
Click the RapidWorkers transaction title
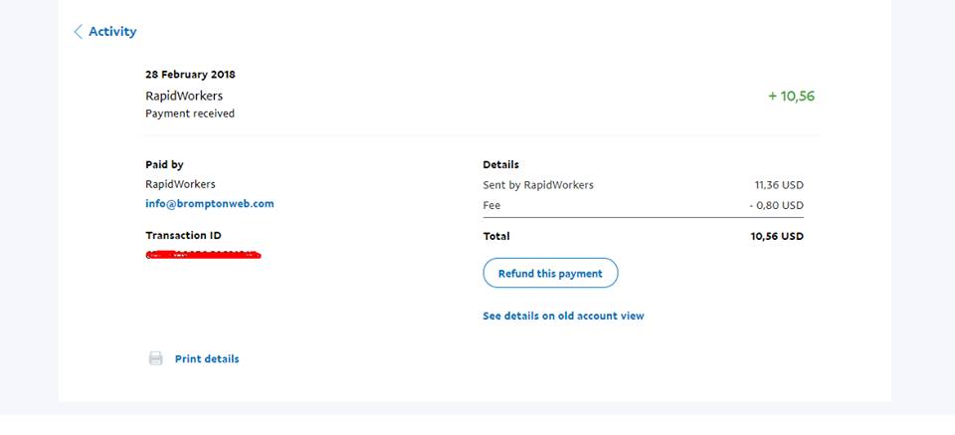[x=184, y=96]
